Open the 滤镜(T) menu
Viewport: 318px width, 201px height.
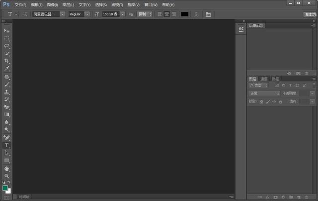tap(117, 4)
